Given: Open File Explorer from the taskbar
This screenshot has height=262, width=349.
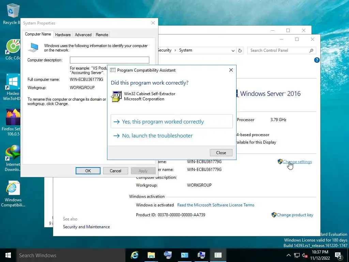Looking at the screenshot, I should click(151, 255).
